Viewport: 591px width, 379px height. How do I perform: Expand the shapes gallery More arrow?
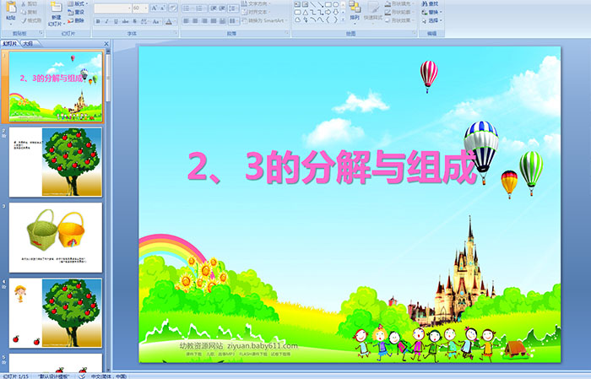[343, 19]
